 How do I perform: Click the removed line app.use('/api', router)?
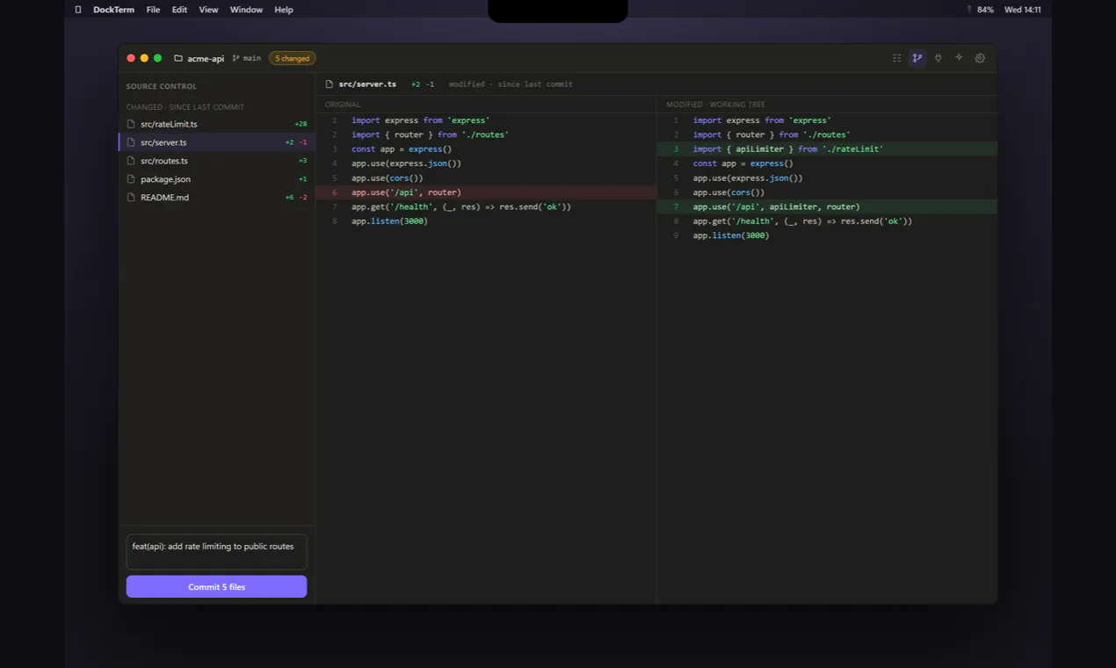pyautogui.click(x=486, y=192)
